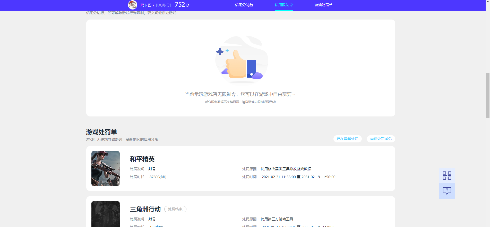Click the 游戏处罚单 section heading

tap(101, 132)
